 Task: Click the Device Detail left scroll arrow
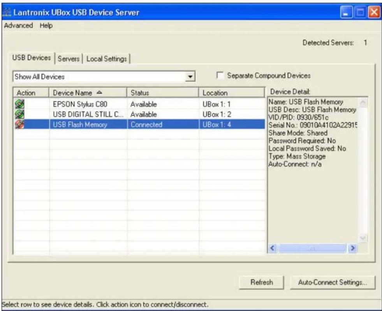(x=273, y=248)
